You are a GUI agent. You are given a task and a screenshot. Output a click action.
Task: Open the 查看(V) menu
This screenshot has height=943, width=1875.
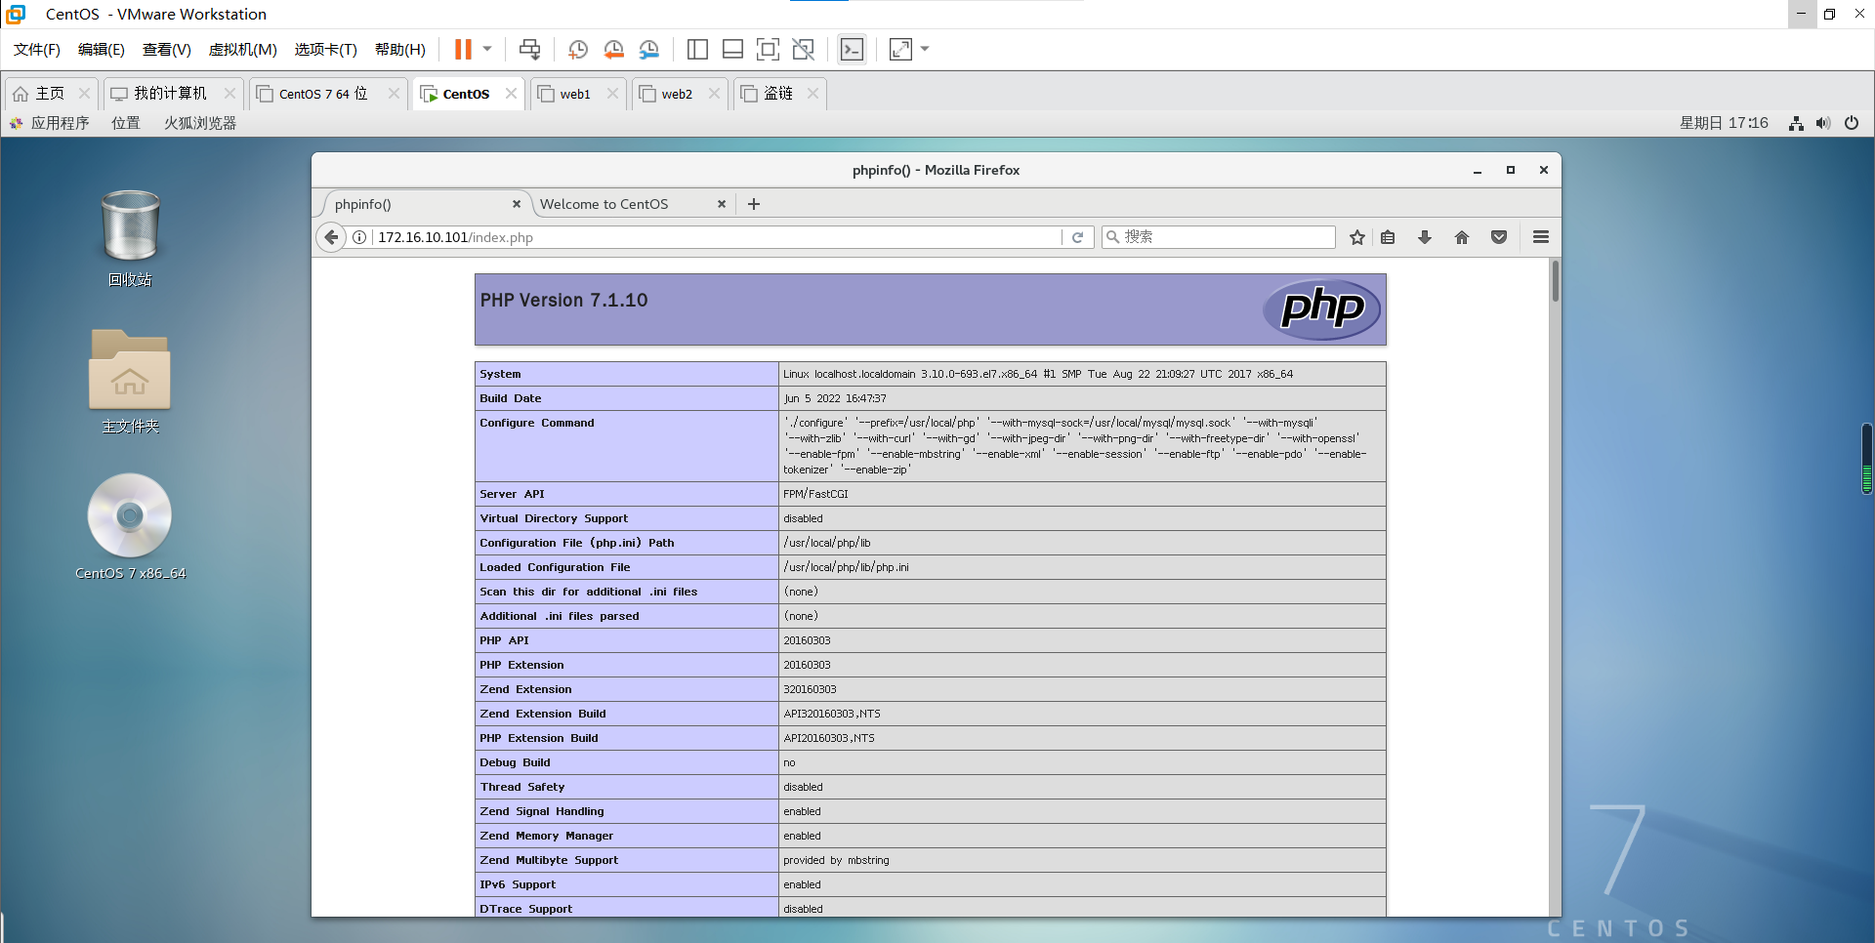167,49
